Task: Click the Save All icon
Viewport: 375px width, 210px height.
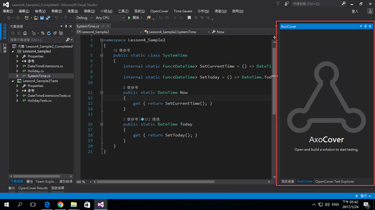Action: (48, 18)
